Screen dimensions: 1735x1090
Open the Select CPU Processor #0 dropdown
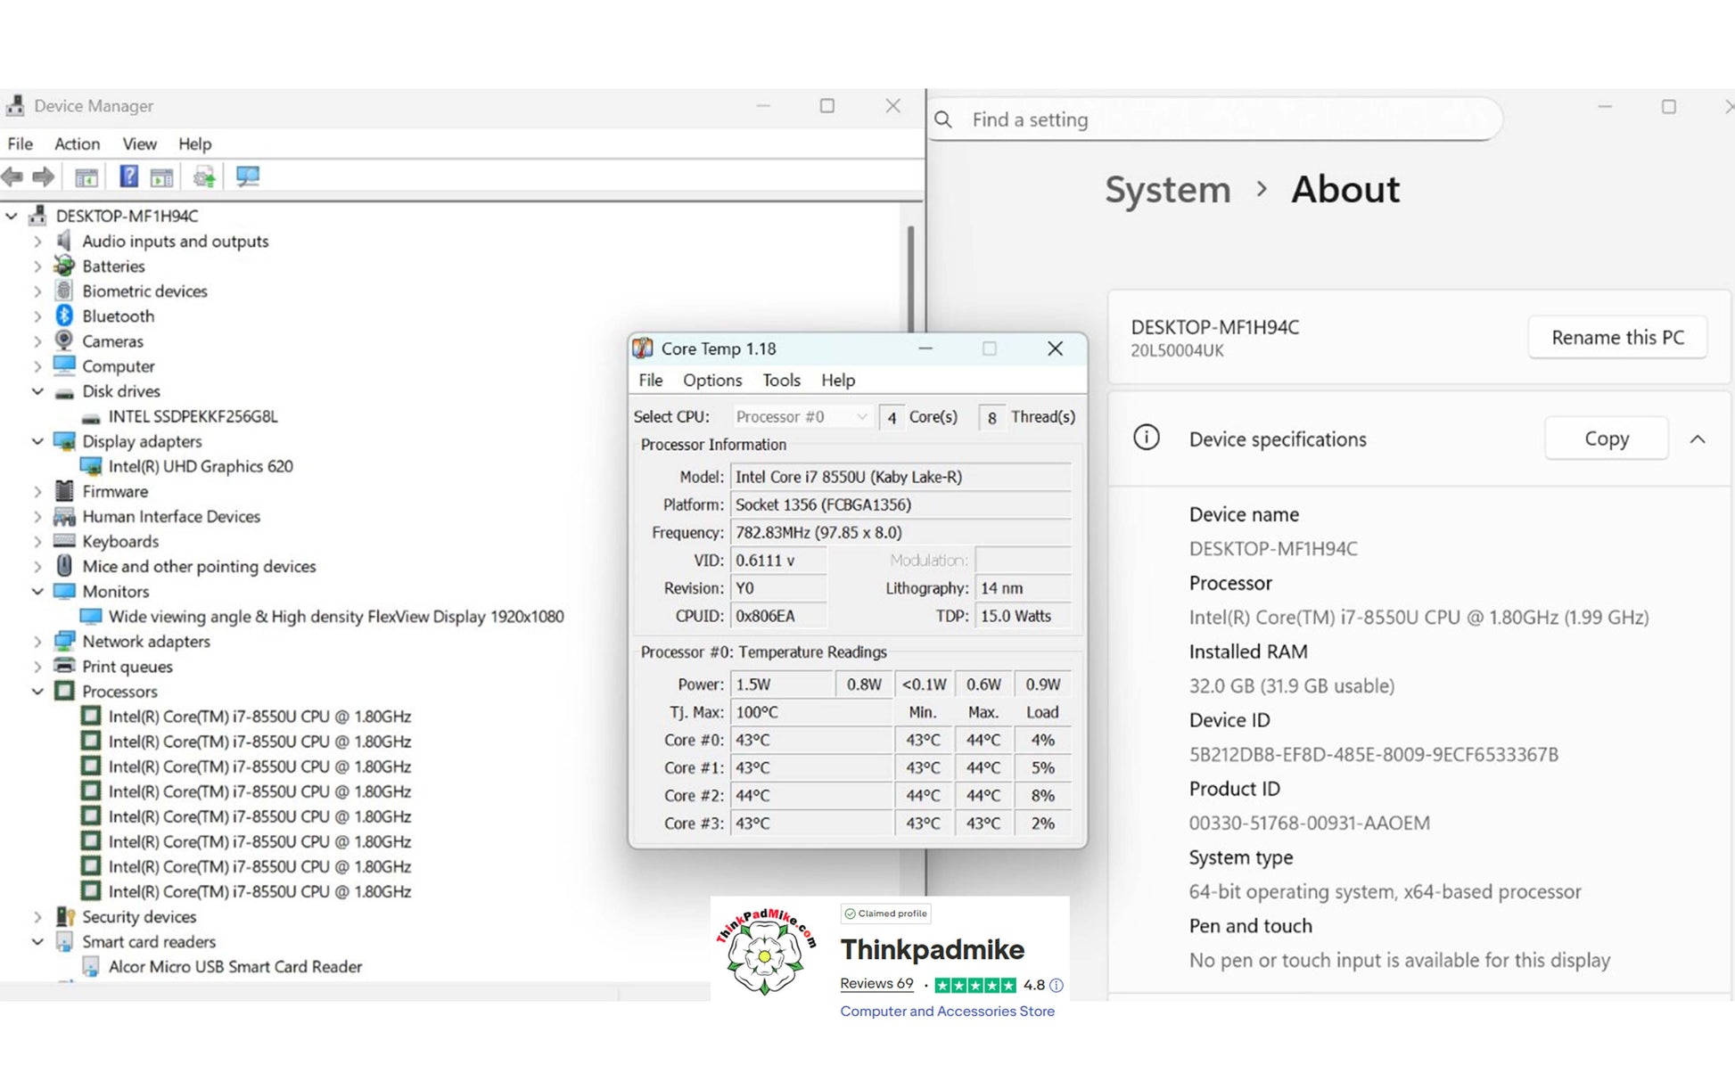pos(801,417)
